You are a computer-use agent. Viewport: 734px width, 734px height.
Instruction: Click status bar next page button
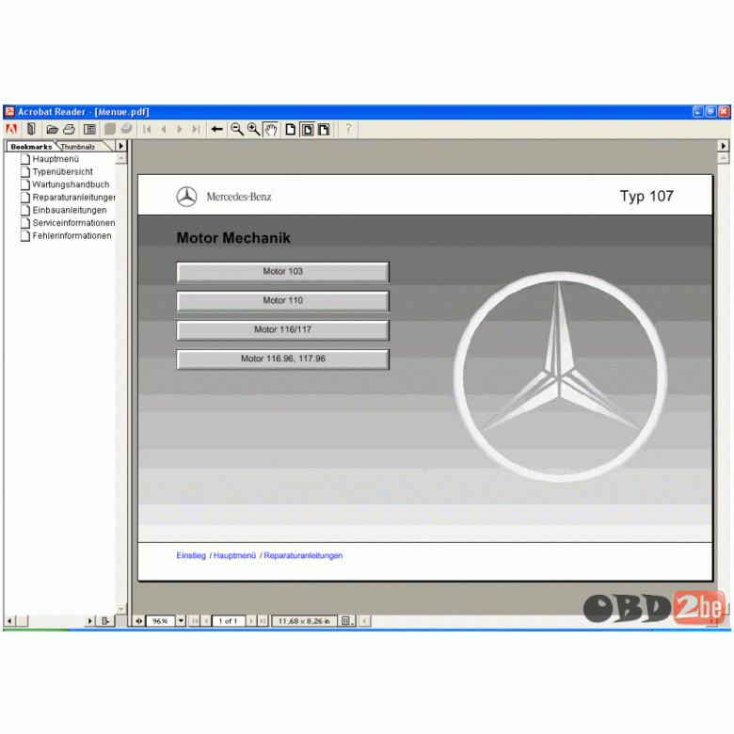click(x=251, y=621)
